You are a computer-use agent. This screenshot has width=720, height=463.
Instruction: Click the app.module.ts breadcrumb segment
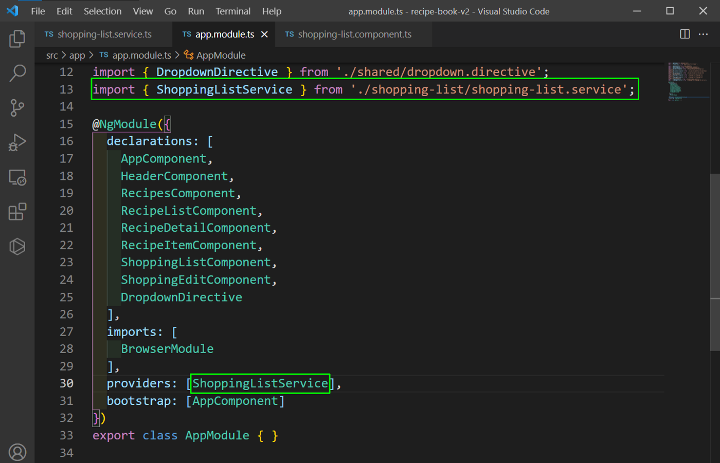[x=141, y=55]
